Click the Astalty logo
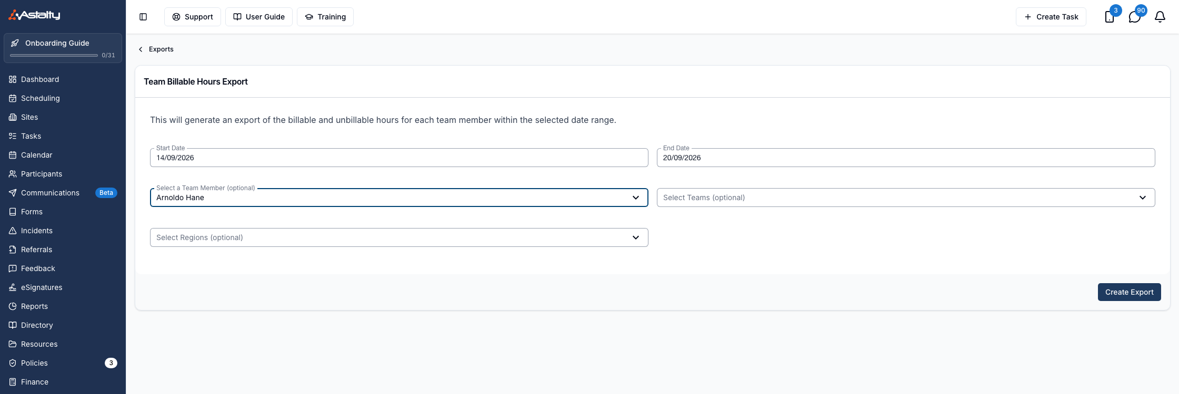The image size is (1179, 394). (34, 15)
